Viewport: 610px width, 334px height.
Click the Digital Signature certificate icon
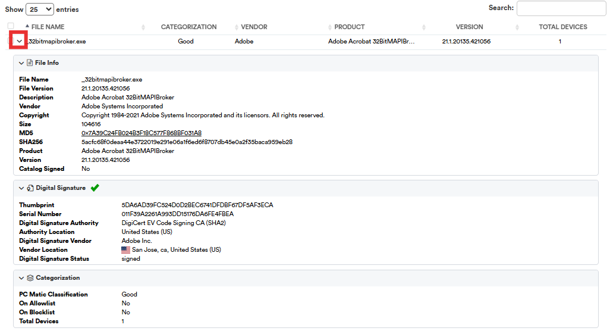[x=30, y=188]
